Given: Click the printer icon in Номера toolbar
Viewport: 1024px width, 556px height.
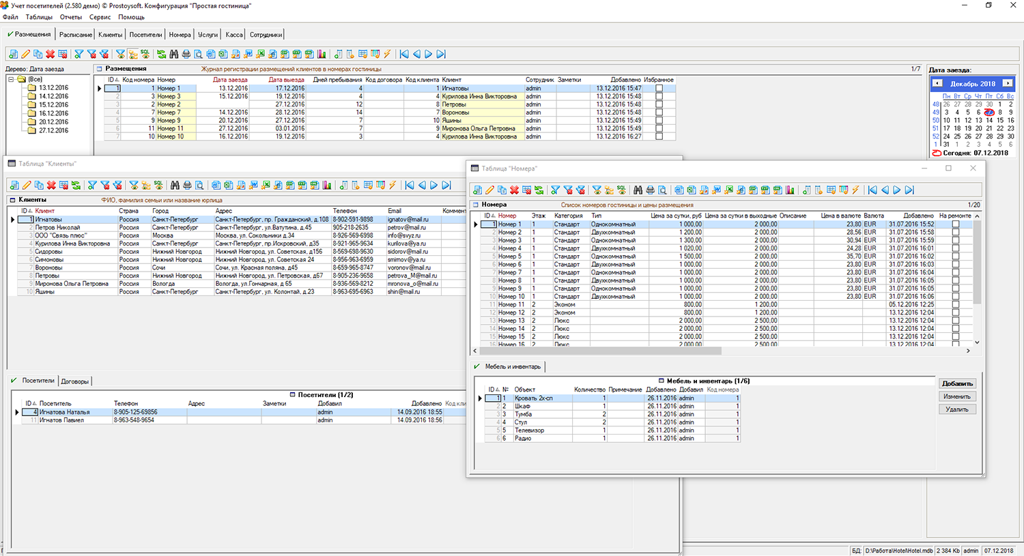Looking at the screenshot, I should pyautogui.click(x=650, y=190).
